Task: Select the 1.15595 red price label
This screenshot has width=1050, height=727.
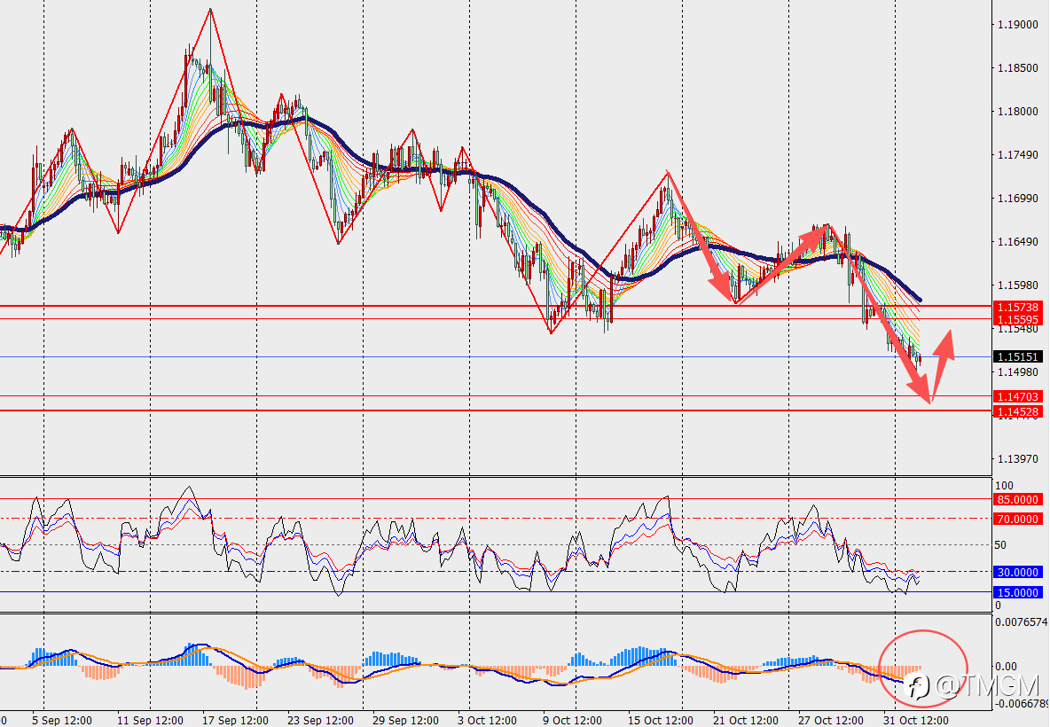Action: [x=1018, y=319]
